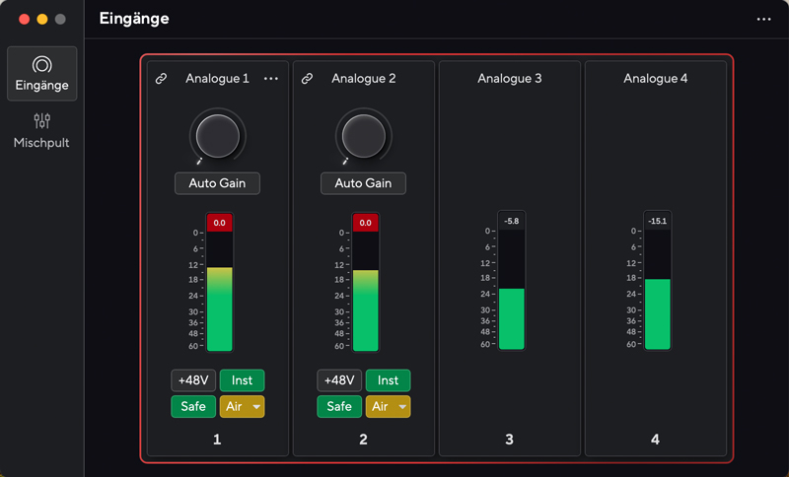This screenshot has width=789, height=477.
Task: Toggle Air on channel 1
Action: (x=235, y=407)
